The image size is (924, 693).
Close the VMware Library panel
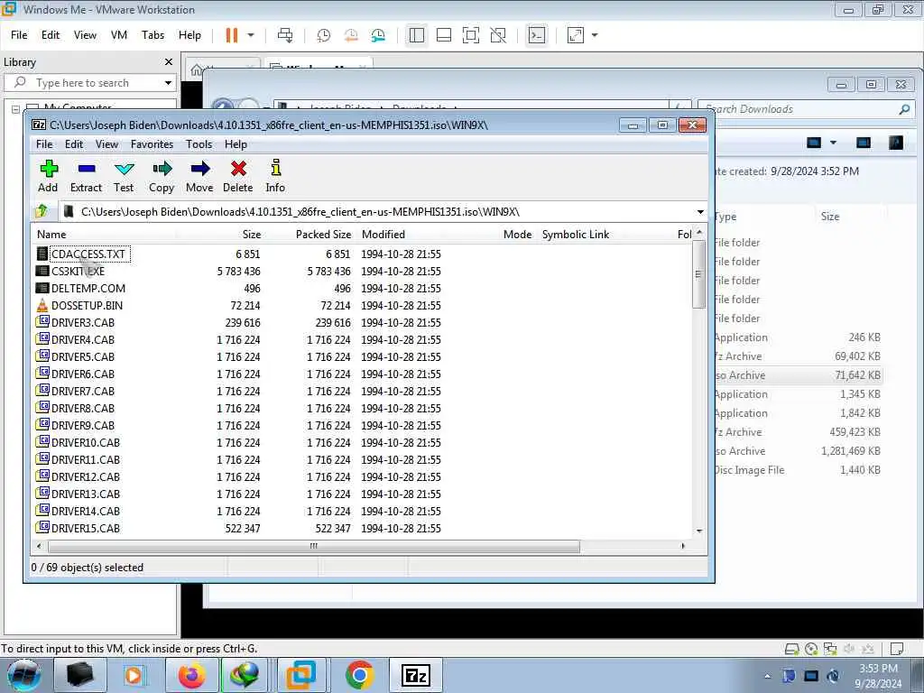[169, 62]
